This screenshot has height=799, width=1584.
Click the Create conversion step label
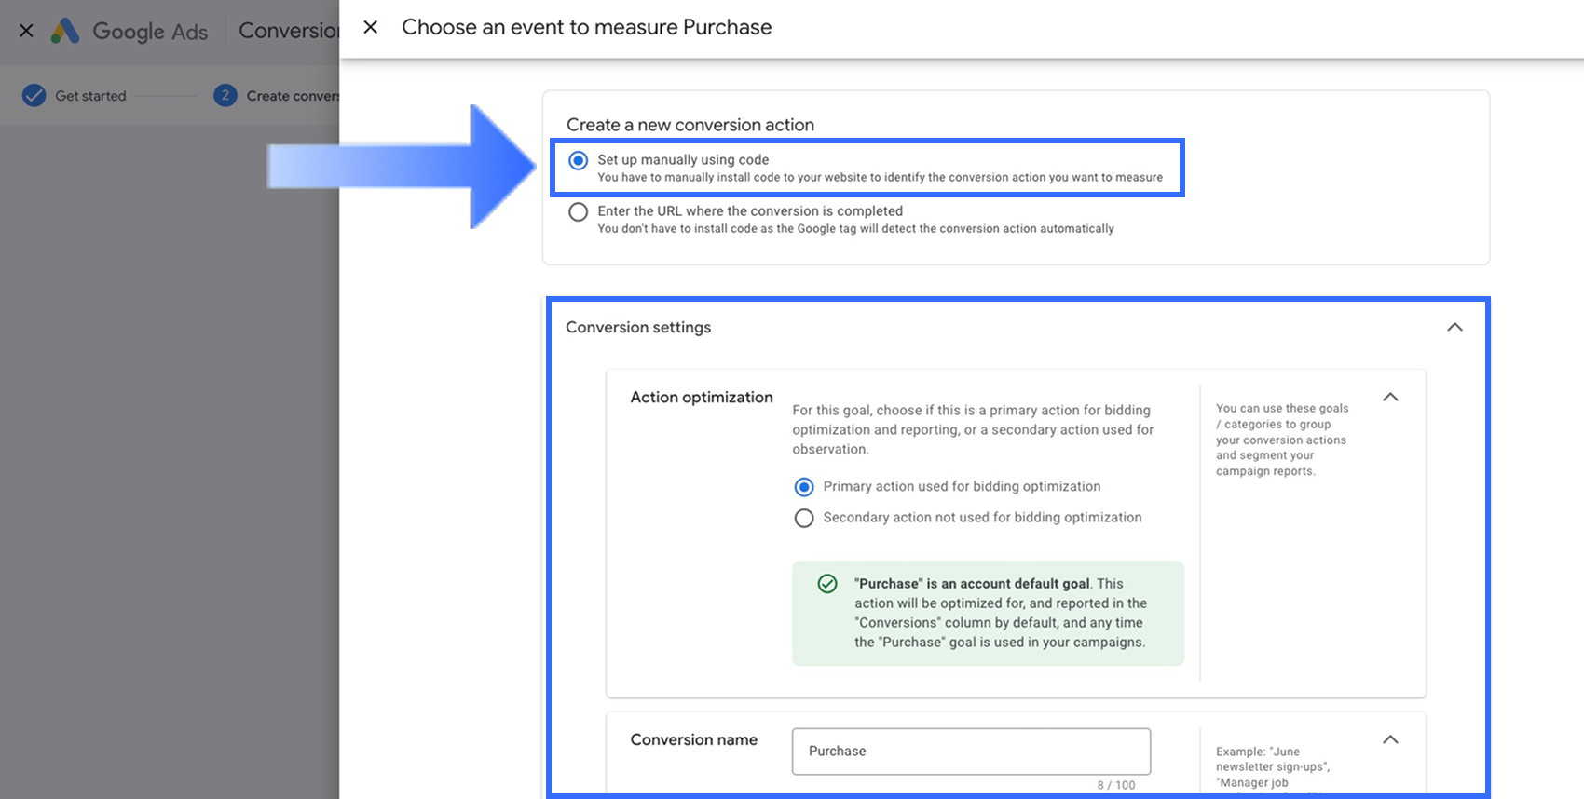click(292, 96)
